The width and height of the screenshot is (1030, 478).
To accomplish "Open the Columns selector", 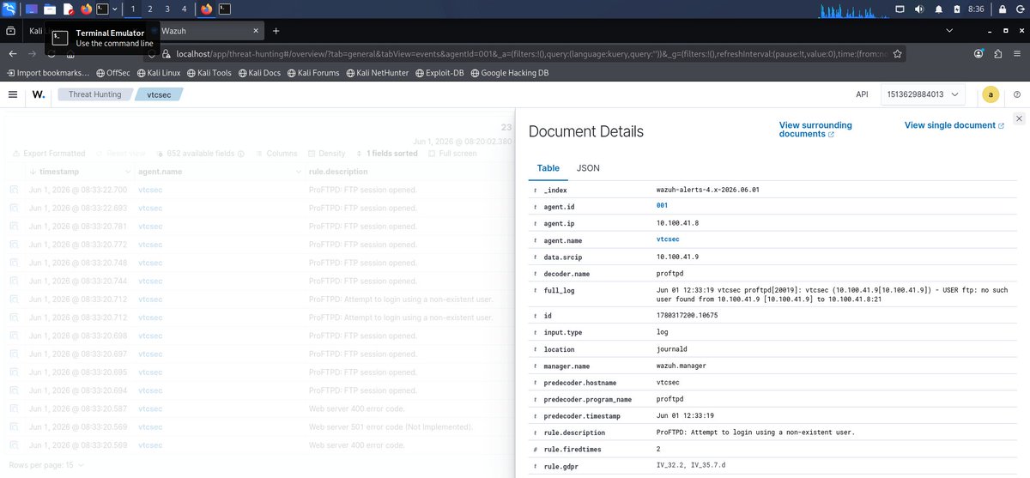I will coord(275,154).
